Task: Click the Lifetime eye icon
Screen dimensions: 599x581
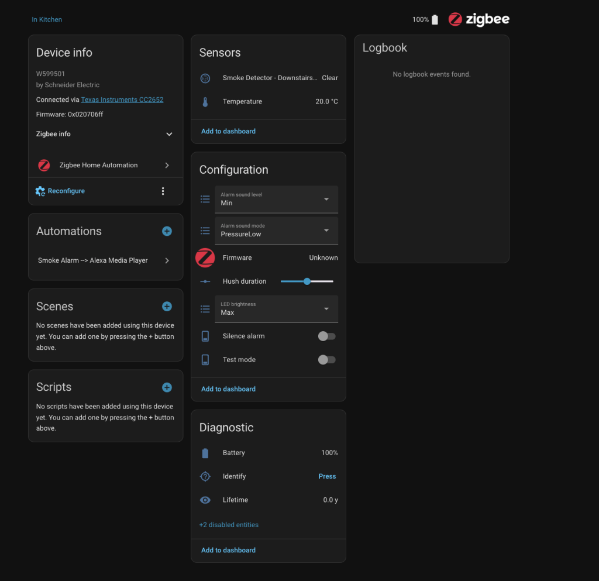Action: (205, 500)
